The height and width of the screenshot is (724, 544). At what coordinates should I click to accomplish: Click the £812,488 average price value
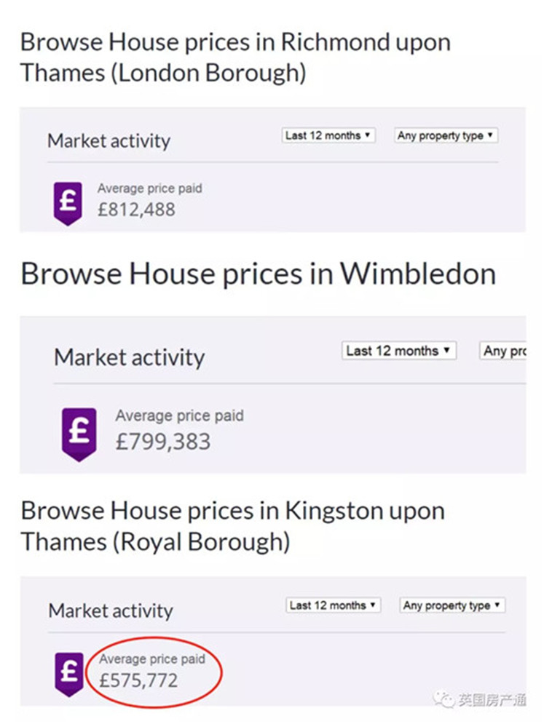(x=136, y=210)
